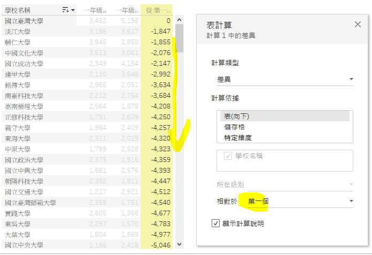Image resolution: width=372 pixels, height=255 pixels.
Task: Select the 中國文化大學 row label
Action: tap(24, 53)
